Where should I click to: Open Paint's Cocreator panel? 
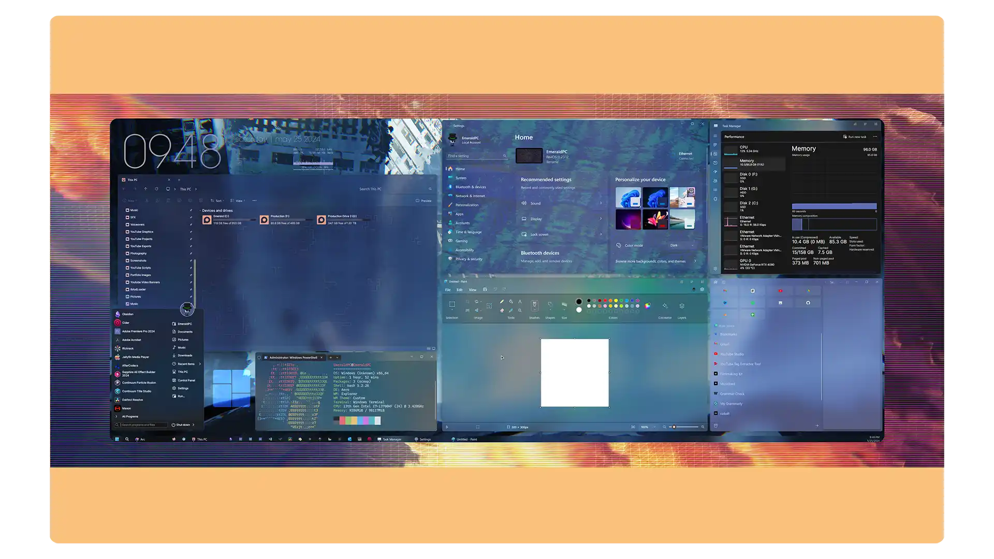pos(665,306)
